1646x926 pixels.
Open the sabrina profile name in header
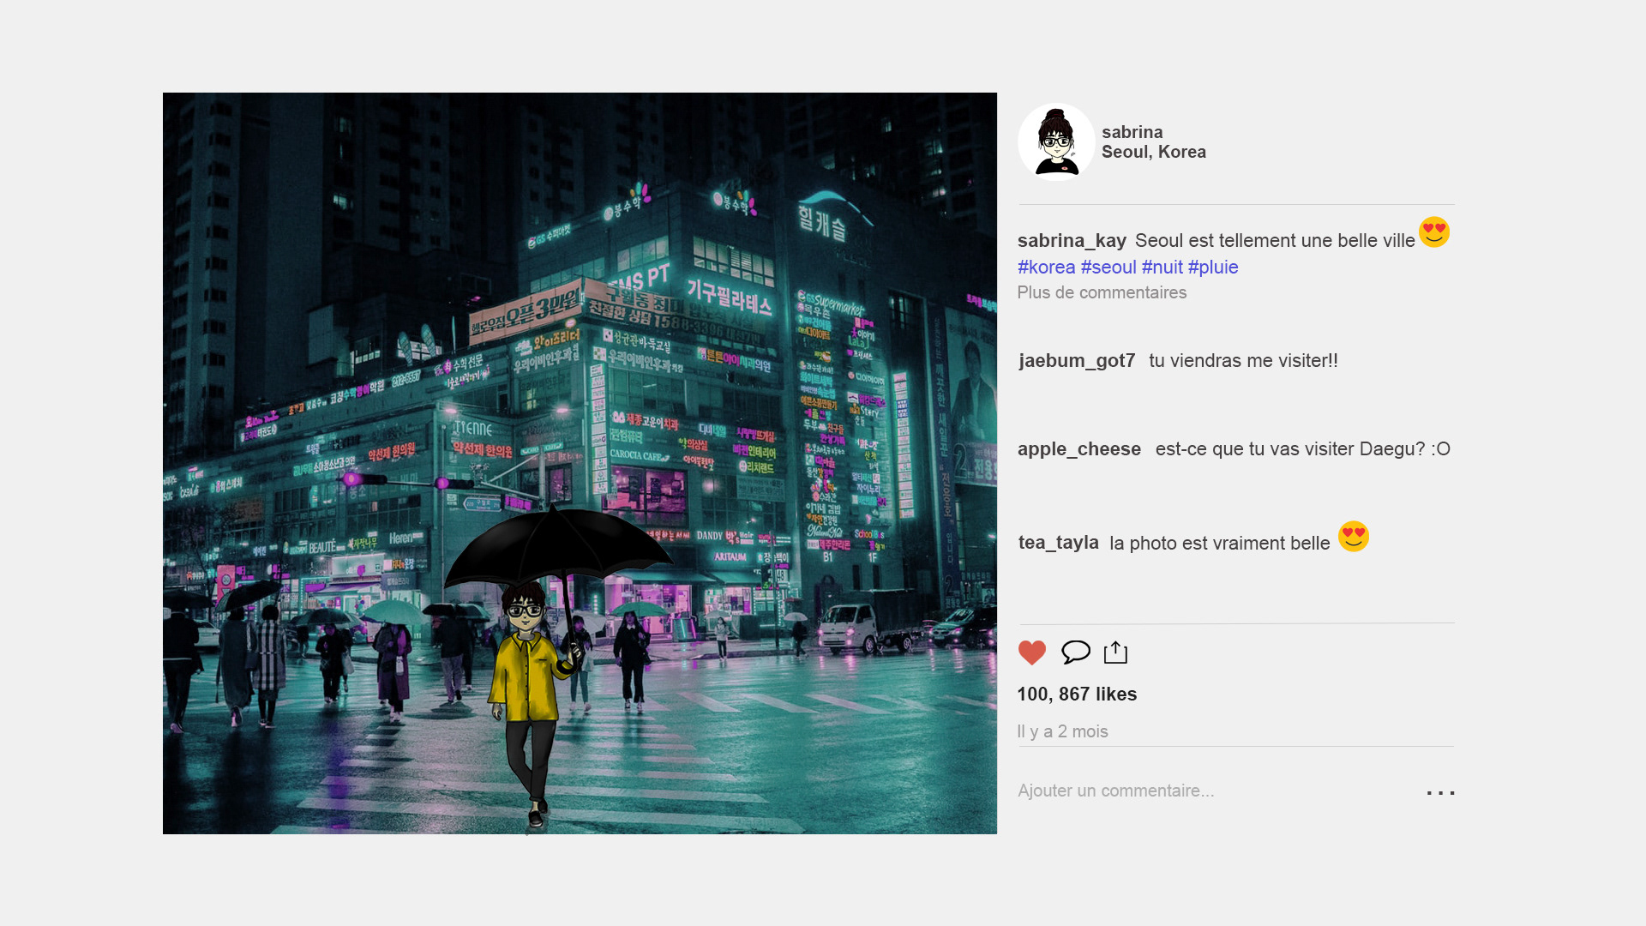coord(1132,132)
